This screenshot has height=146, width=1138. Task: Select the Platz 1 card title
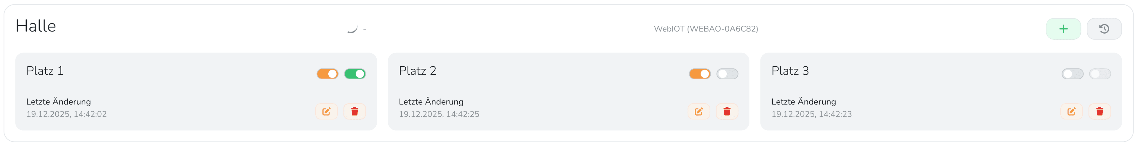click(45, 71)
